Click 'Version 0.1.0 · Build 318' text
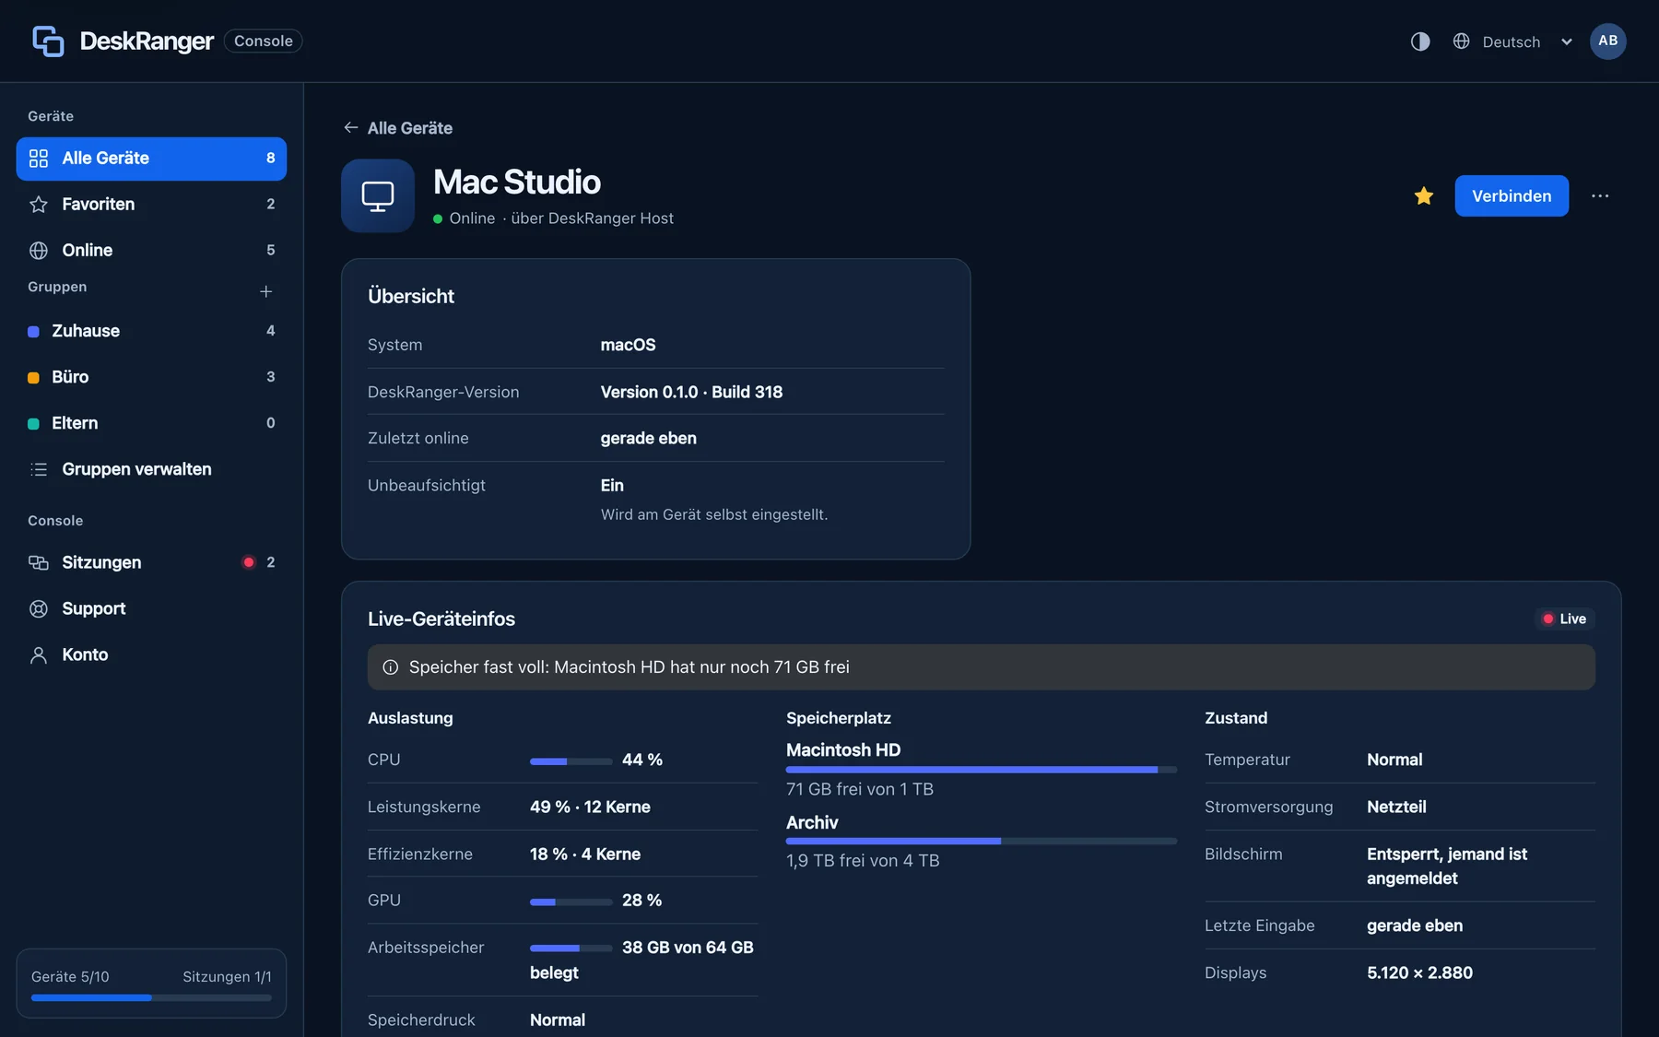 [x=691, y=392]
